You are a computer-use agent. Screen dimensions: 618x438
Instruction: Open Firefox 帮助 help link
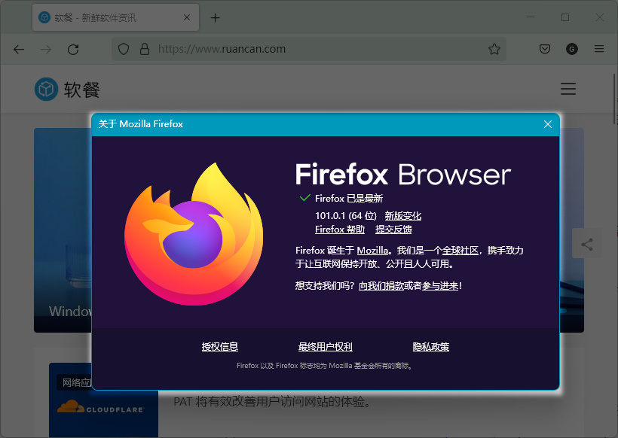click(x=339, y=230)
